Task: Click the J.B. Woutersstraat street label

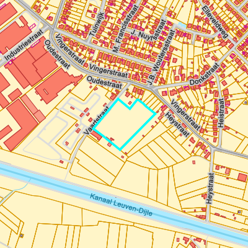Action: pos(162,57)
